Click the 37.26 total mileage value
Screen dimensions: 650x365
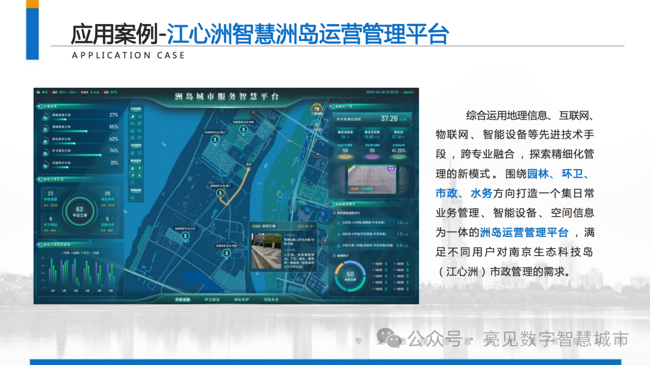click(389, 118)
